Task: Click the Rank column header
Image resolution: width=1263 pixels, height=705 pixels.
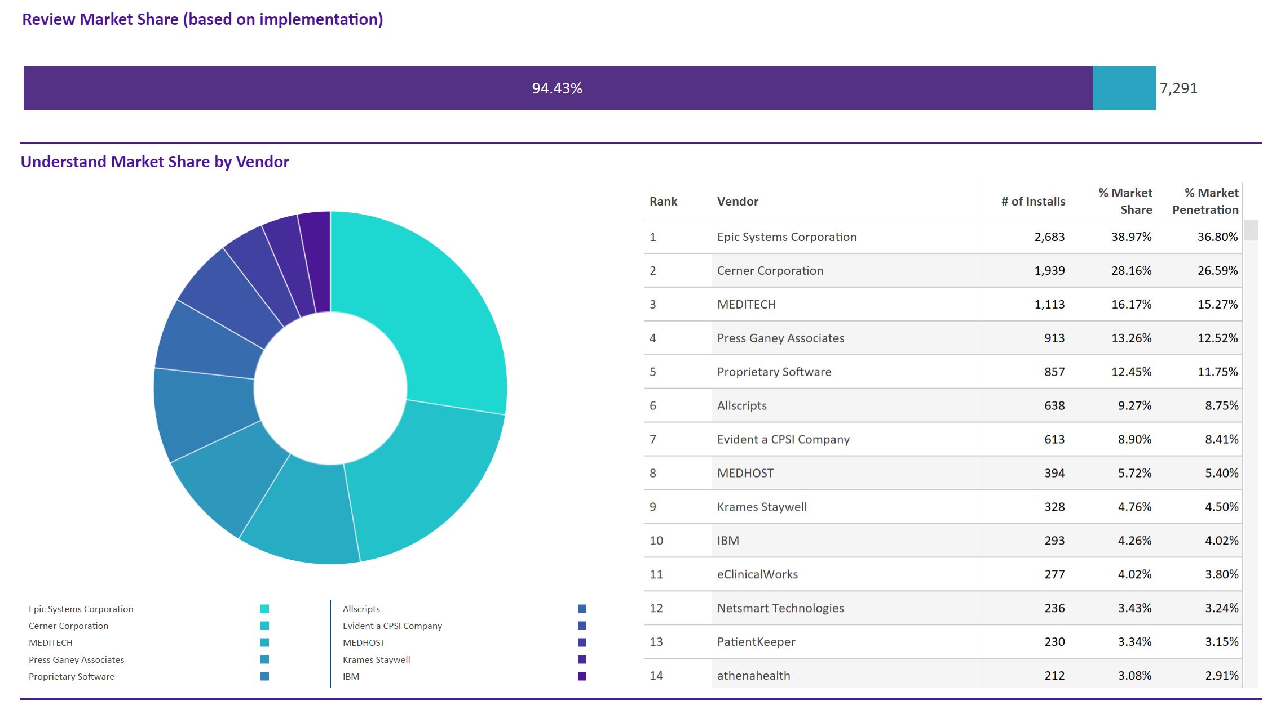Action: [663, 202]
